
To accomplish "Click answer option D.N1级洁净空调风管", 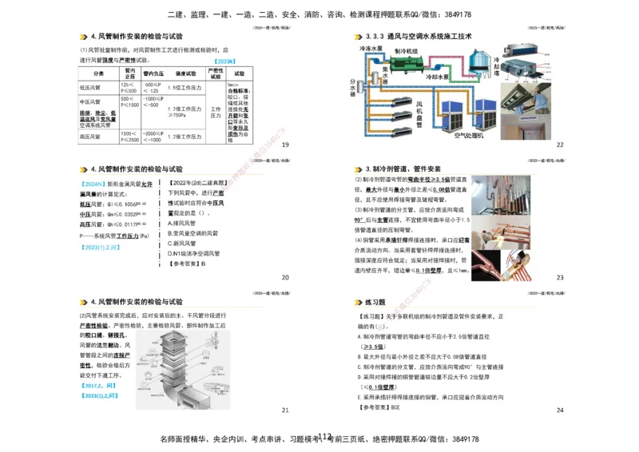I will tap(193, 253).
